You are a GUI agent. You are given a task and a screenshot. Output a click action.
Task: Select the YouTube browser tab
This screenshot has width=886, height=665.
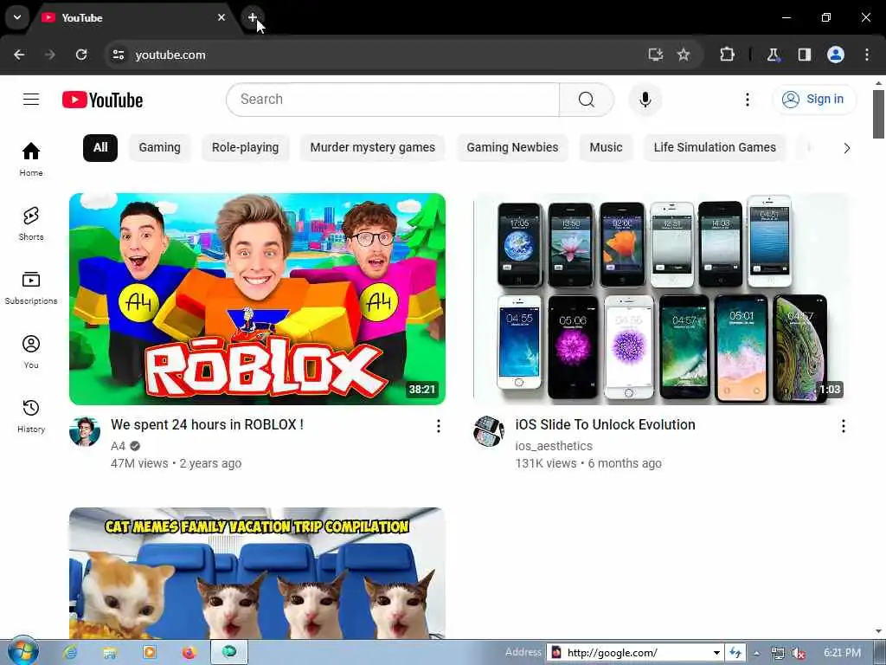point(133,17)
